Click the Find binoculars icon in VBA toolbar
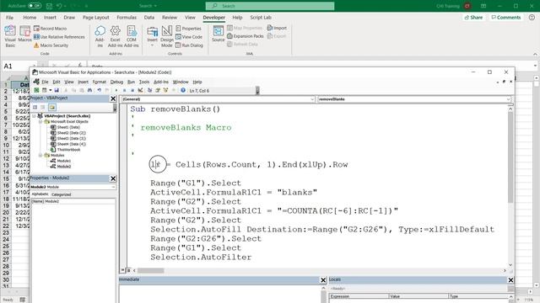The width and height of the screenshot is (540, 303). [89, 90]
